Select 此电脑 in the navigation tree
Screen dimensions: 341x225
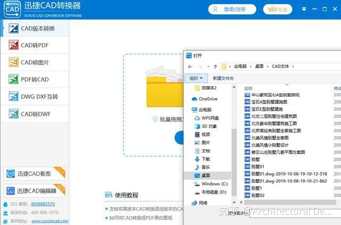pos(201,110)
